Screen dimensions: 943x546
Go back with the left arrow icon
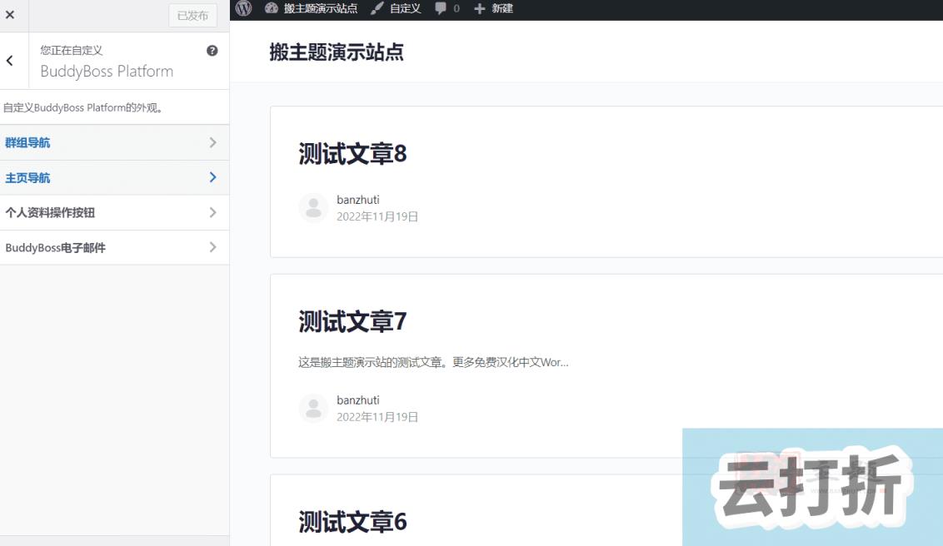[10, 60]
